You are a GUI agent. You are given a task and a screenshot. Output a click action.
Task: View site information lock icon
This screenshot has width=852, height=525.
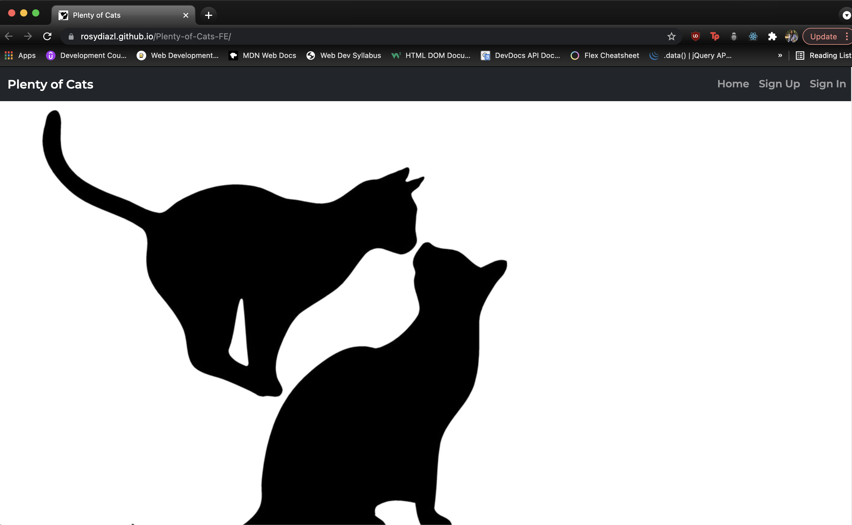[x=71, y=36]
